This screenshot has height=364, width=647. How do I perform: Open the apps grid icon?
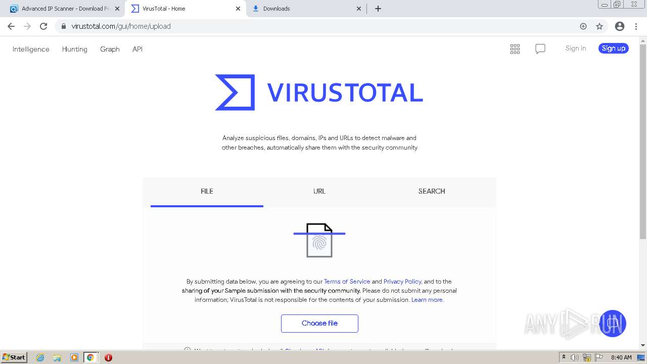click(515, 49)
